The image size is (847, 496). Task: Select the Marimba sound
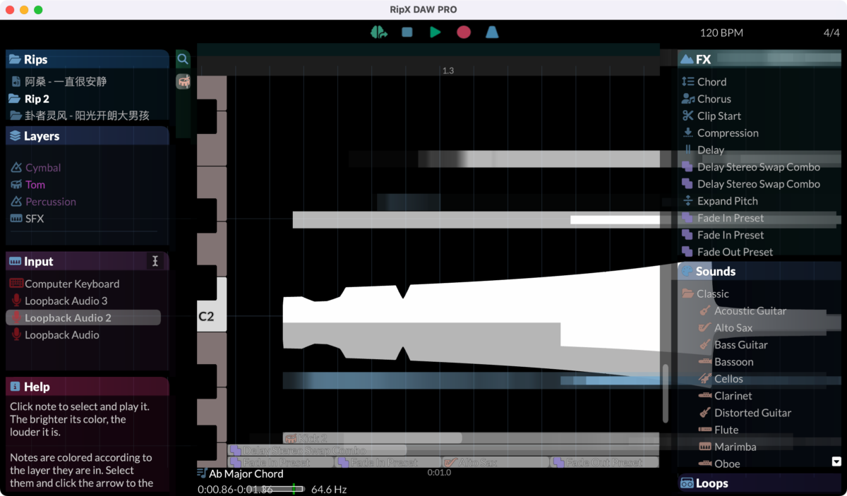(x=735, y=447)
